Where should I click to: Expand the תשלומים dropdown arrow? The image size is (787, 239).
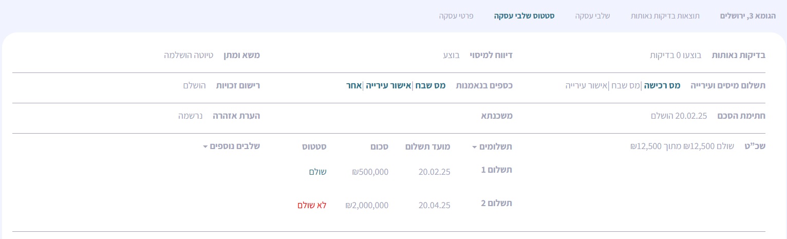coord(475,147)
